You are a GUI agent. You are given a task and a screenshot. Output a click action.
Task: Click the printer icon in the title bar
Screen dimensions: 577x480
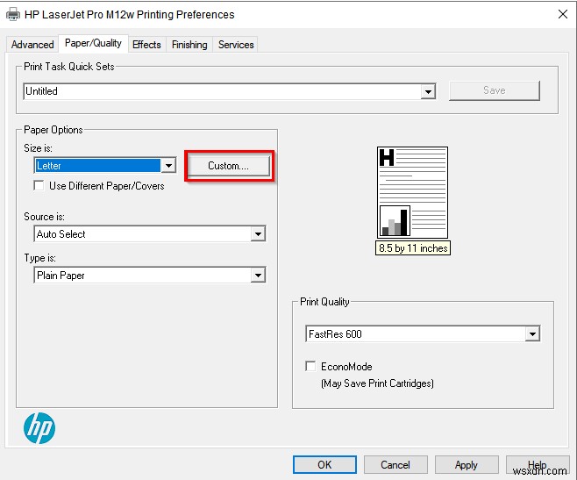[x=13, y=15]
